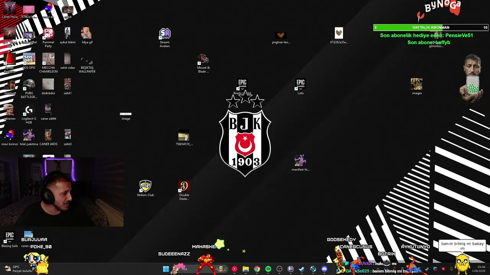
Task: Launch the Blazing Sails Epic shortcut
Action: coord(10,239)
